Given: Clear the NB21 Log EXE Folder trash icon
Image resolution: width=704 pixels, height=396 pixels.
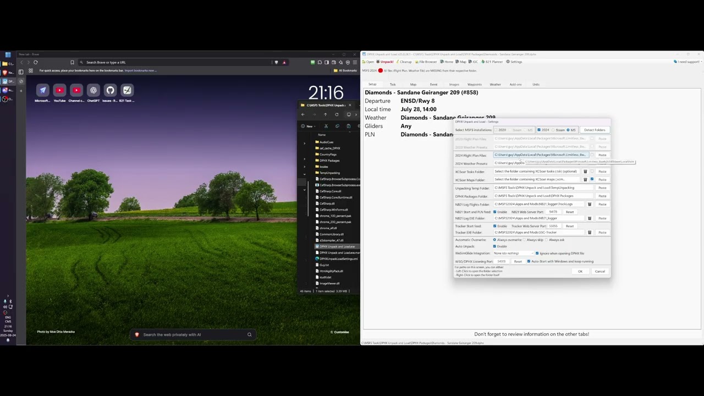Looking at the screenshot, I should tap(590, 218).
